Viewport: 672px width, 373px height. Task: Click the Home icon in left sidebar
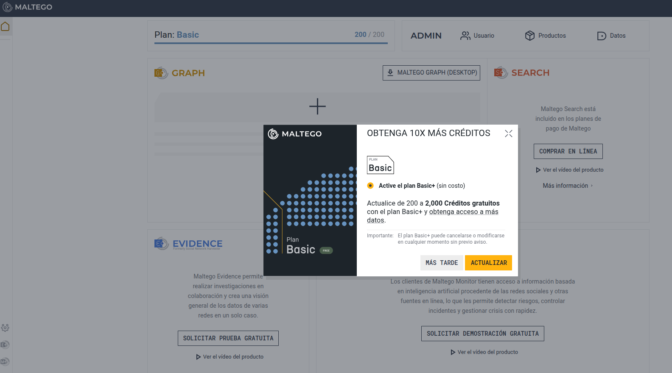(x=5, y=27)
